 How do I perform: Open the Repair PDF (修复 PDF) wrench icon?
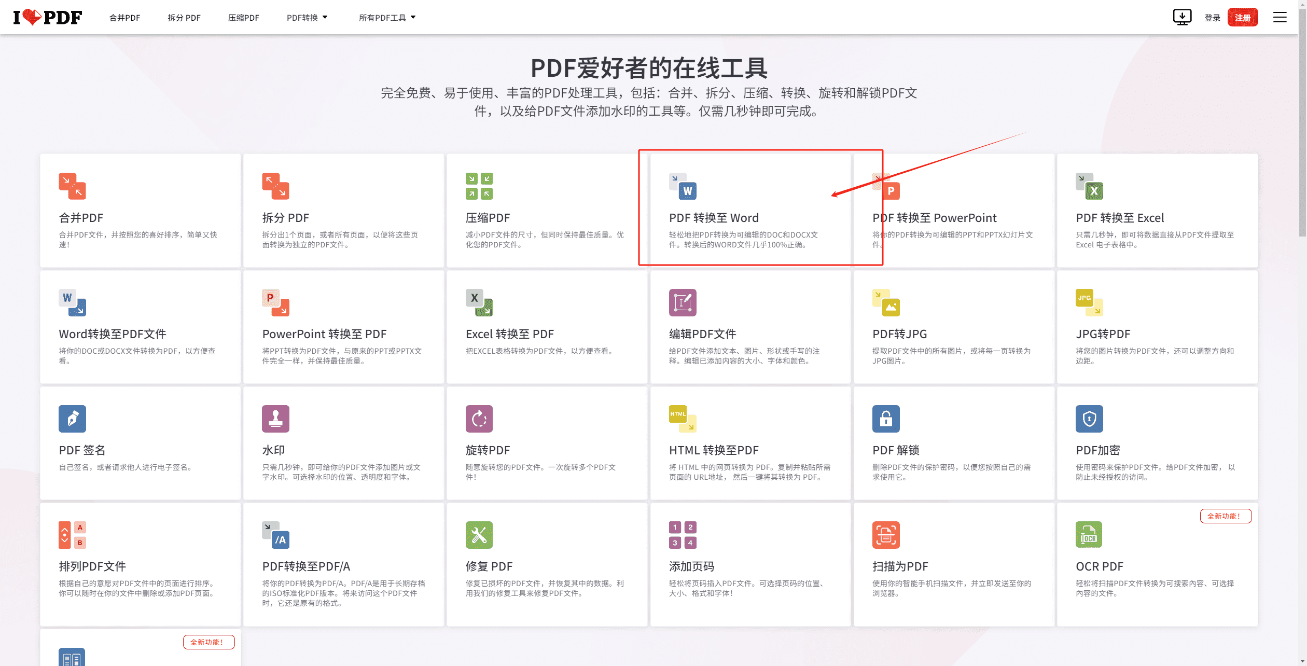coord(479,535)
